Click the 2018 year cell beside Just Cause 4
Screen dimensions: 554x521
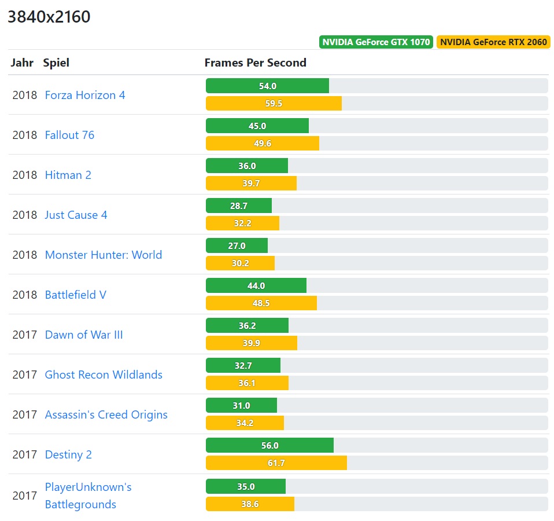click(x=25, y=215)
